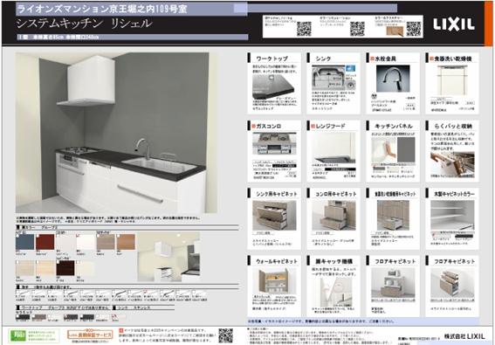Open the キッチンパネル card image
The width and height of the screenshot is (495, 345).
393,149
